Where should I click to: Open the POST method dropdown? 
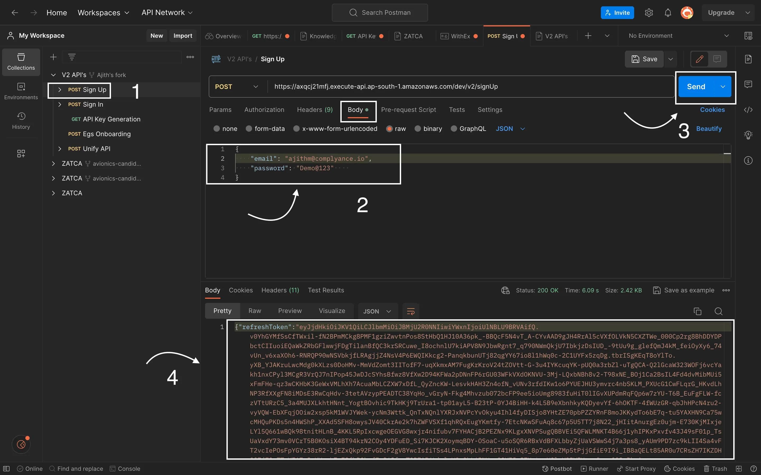[x=237, y=87]
